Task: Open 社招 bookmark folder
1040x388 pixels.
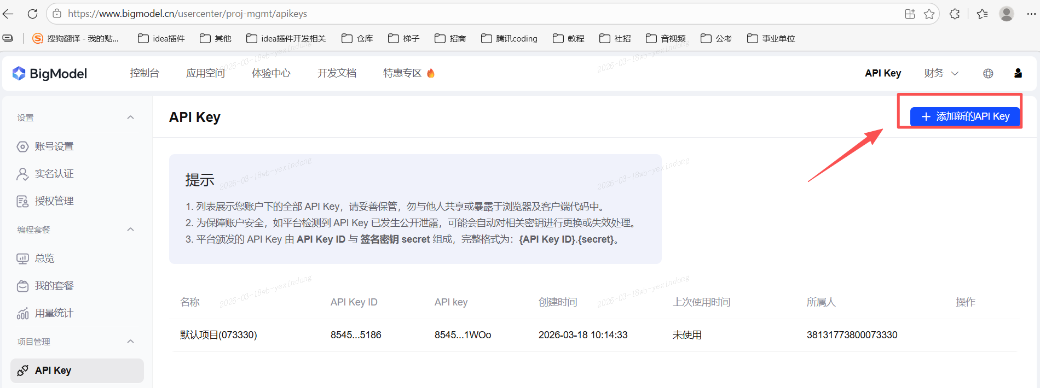Action: point(615,38)
